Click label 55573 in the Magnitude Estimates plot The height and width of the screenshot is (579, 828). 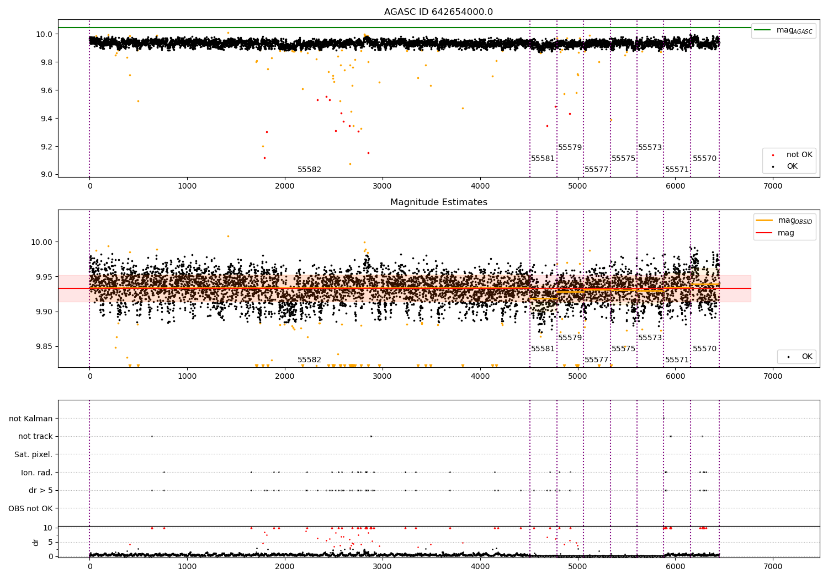(650, 338)
